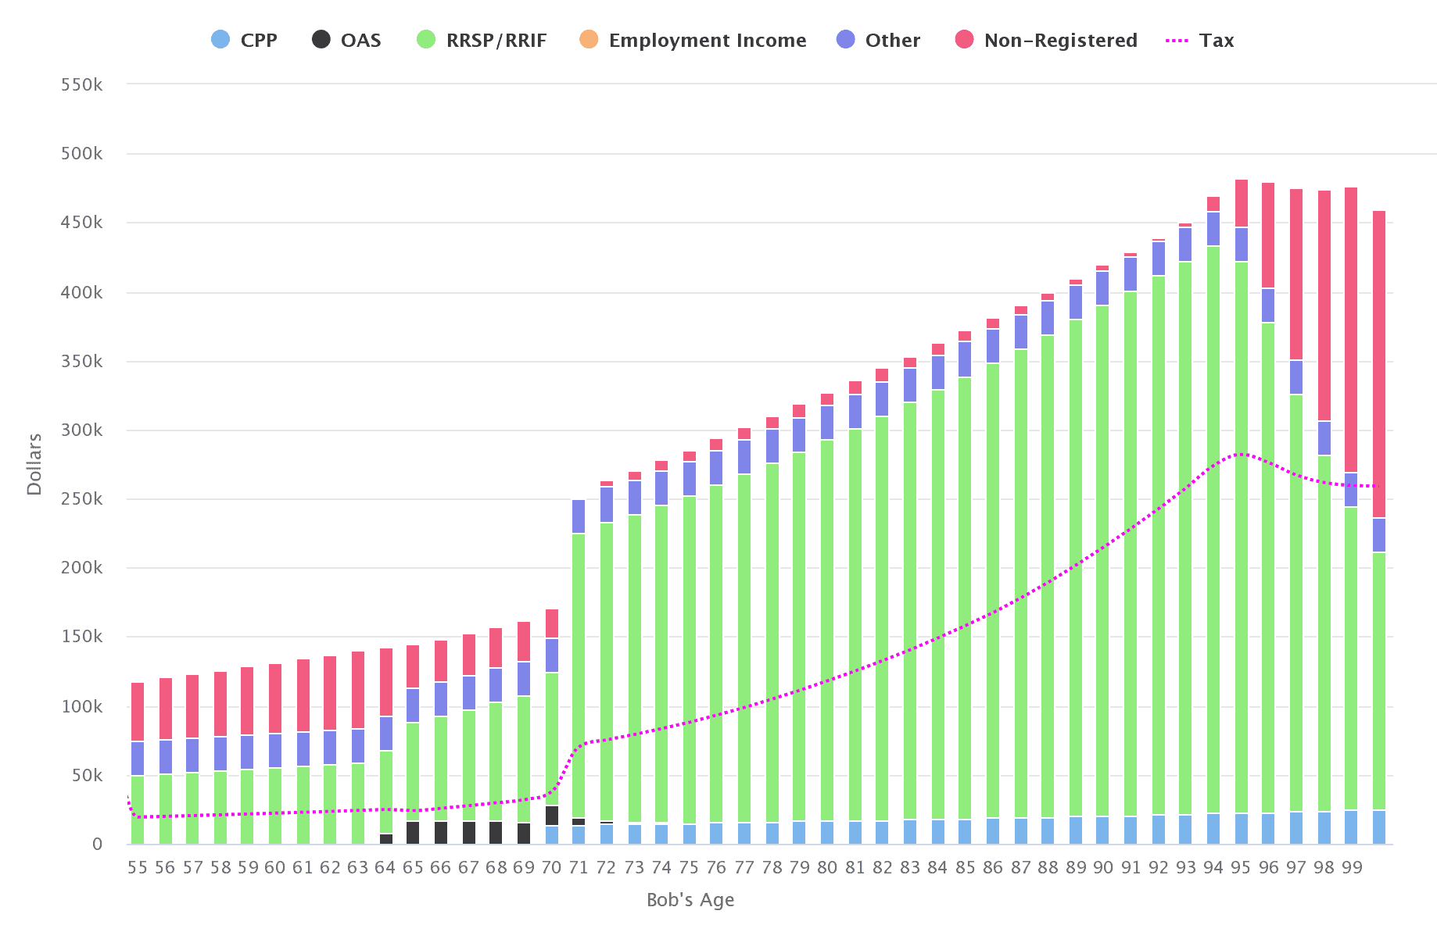Click the pink Non-Registered segment at age 55
This screenshot has height=925, width=1437.
pyautogui.click(x=138, y=711)
